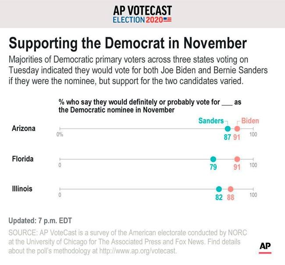Select Arizona's pink Biden dot at 91
285x265 pixels.
(237, 129)
